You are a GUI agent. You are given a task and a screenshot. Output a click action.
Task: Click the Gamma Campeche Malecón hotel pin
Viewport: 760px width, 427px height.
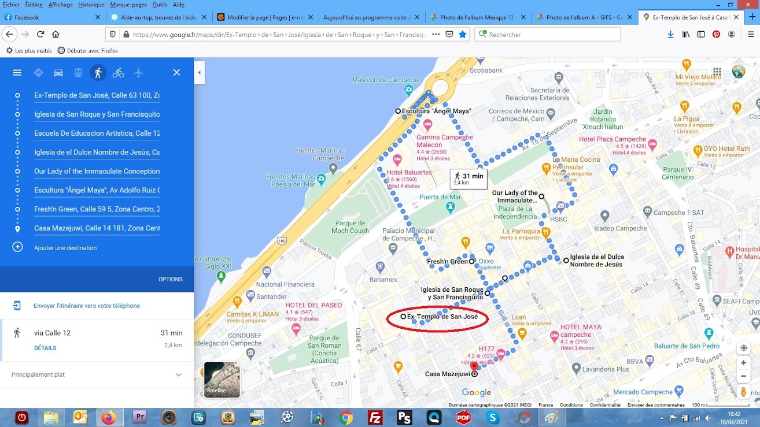click(x=428, y=124)
